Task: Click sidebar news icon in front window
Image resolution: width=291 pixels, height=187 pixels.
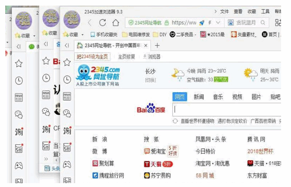Action: 67,96
